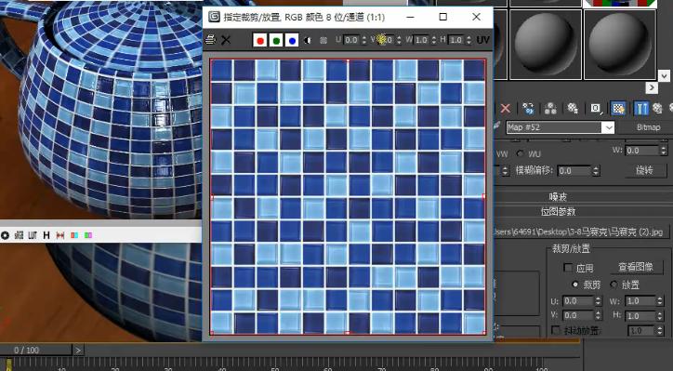Click the 模糊偏移 value field

pos(574,171)
